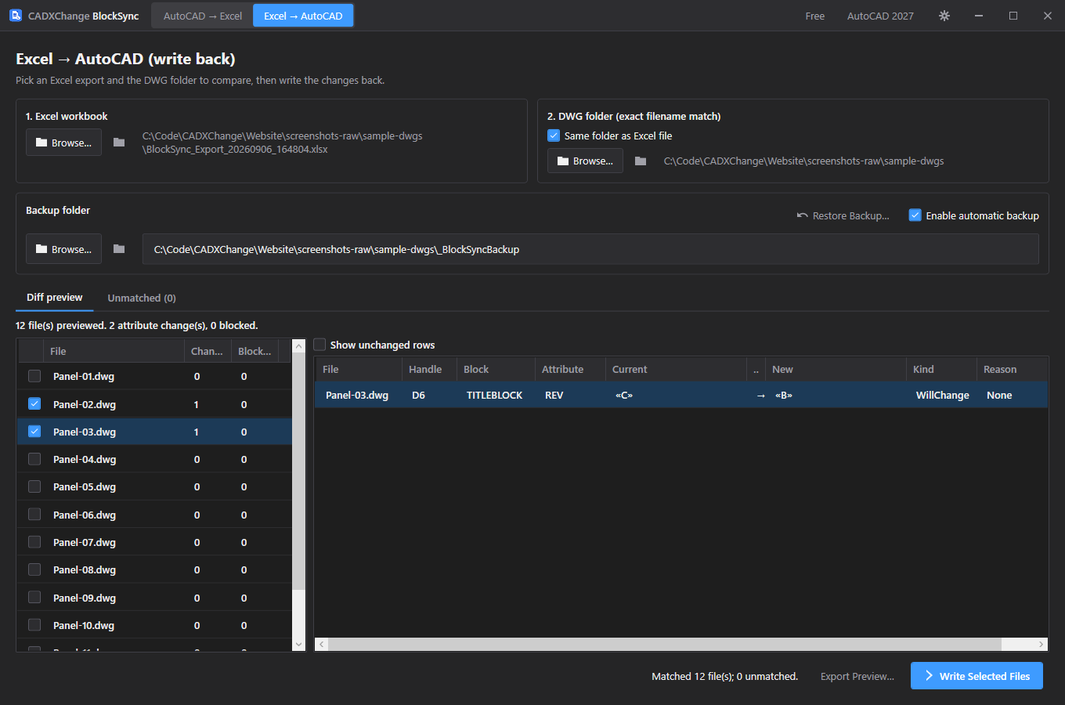
Task: Click the TITLEBLOCK cell
Action: click(x=494, y=395)
